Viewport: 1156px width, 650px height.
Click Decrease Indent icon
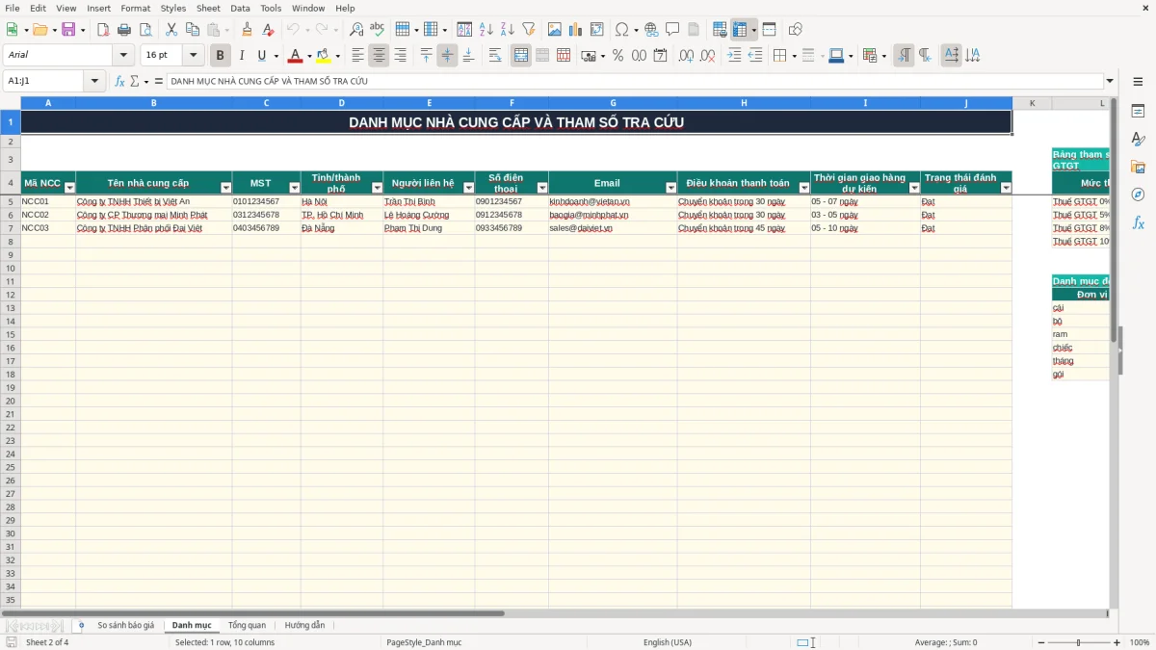click(755, 56)
